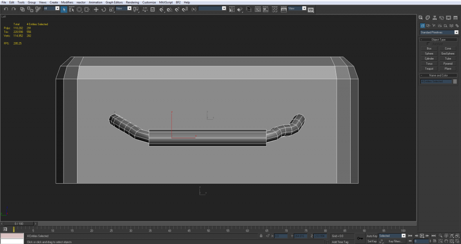
Task: Collapse the Object Type rollout
Action: 438,40
